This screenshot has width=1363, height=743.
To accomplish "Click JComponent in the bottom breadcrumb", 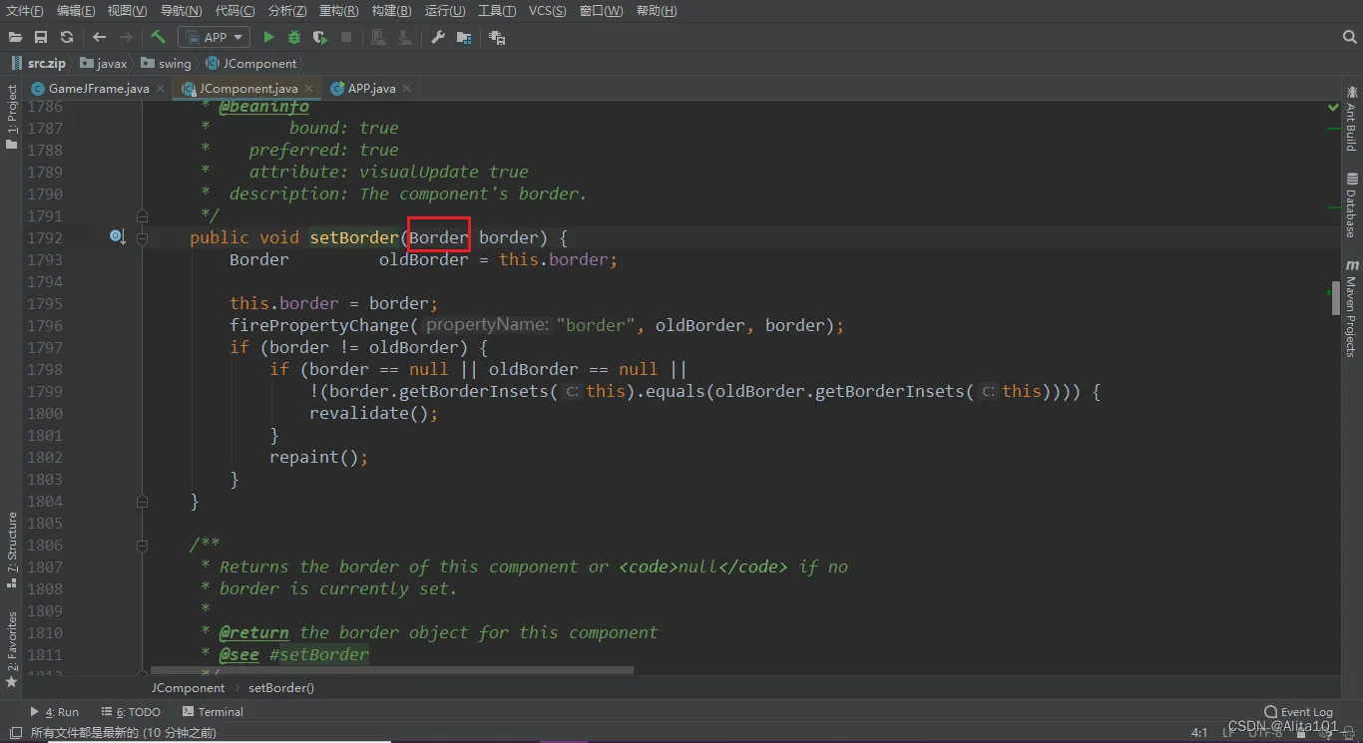I will (x=188, y=687).
